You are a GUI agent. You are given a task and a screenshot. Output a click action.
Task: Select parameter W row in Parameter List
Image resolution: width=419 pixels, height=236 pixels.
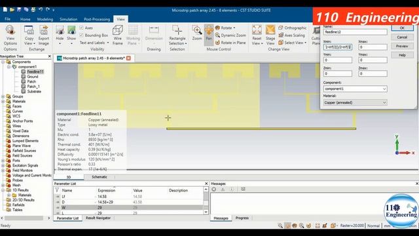click(x=128, y=208)
